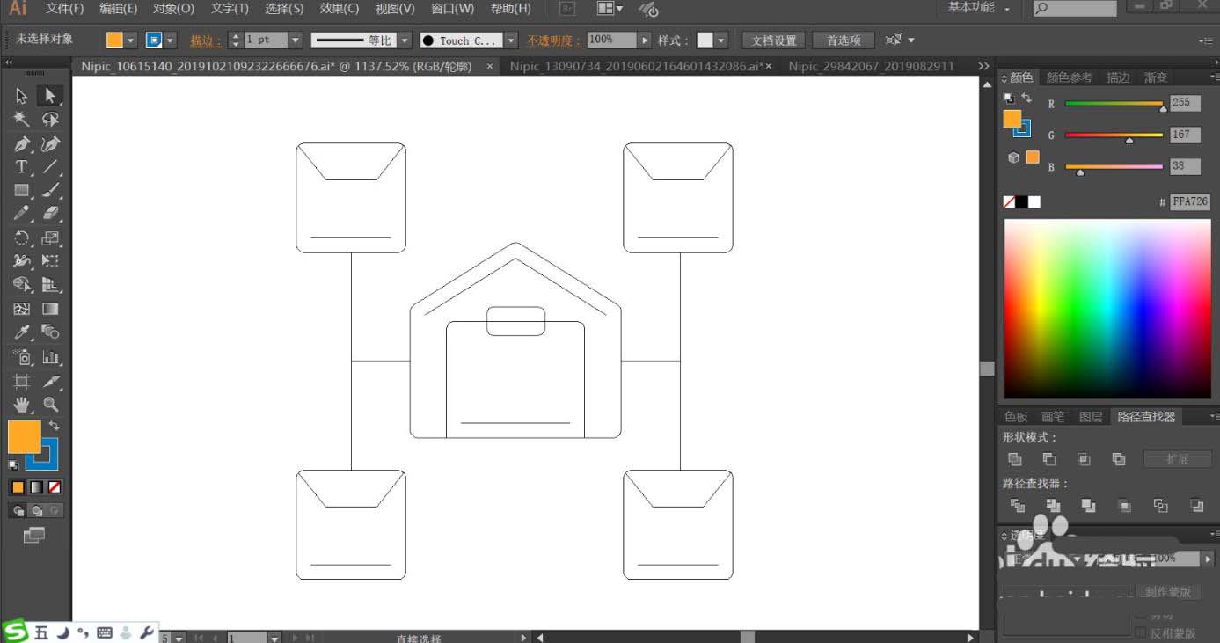Open the stroke color dropdown in control bar

(x=171, y=40)
